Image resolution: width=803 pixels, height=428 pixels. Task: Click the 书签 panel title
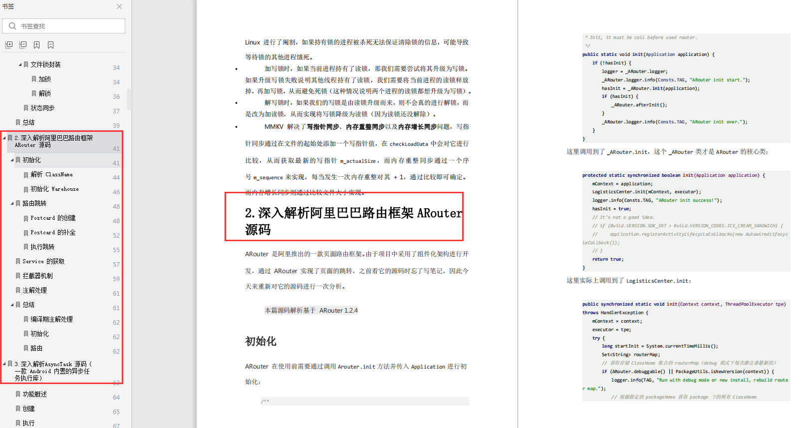click(8, 6)
